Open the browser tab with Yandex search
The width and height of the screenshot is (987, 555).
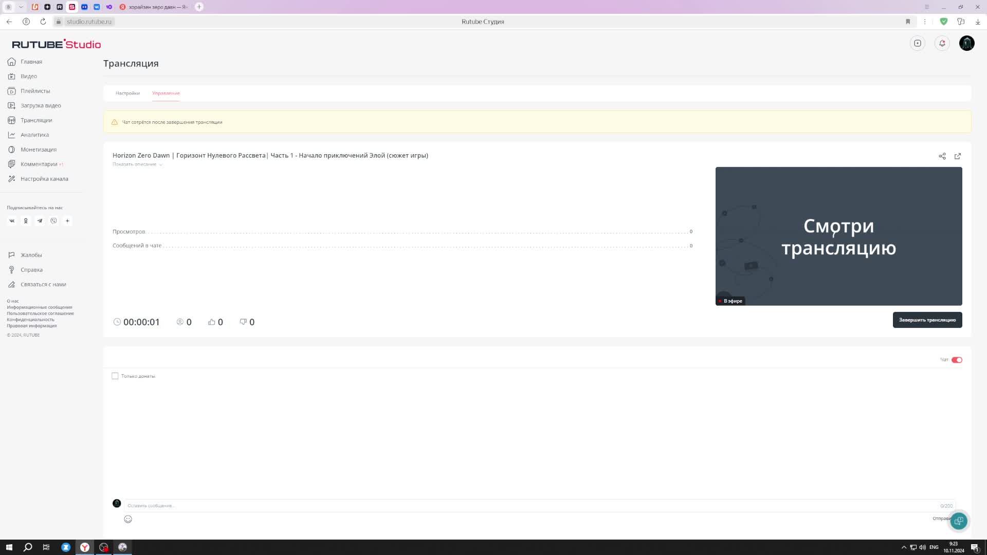(154, 7)
